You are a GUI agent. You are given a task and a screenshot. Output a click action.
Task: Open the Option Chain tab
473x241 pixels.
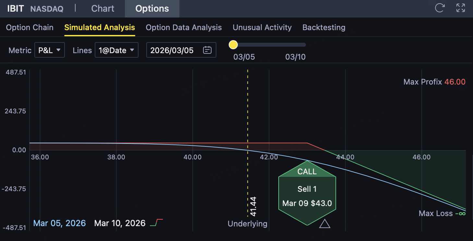pyautogui.click(x=30, y=28)
